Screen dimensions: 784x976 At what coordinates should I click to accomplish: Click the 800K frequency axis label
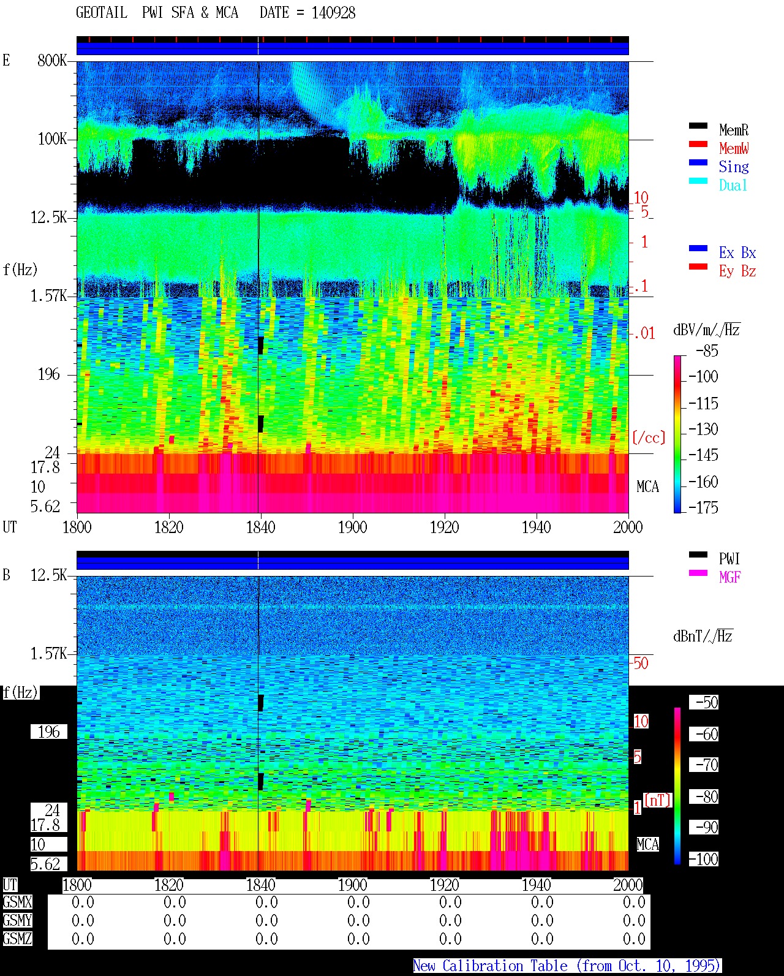click(x=52, y=60)
